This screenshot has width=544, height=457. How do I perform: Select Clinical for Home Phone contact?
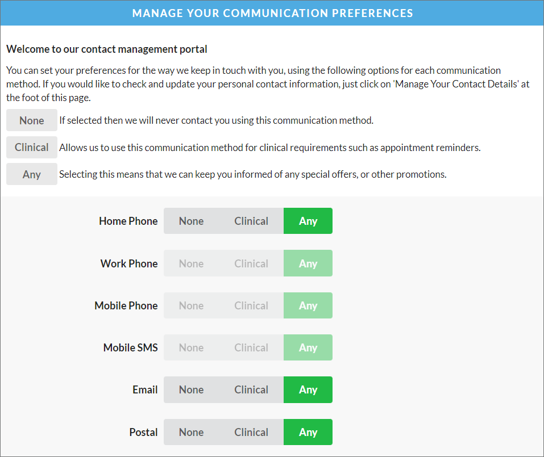coord(251,221)
